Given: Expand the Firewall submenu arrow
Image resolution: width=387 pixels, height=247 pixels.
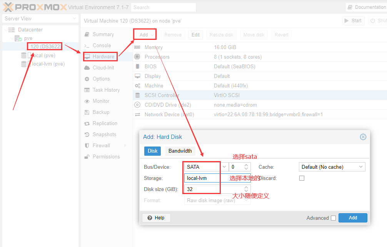Looking at the screenshot, I should click(125, 146).
